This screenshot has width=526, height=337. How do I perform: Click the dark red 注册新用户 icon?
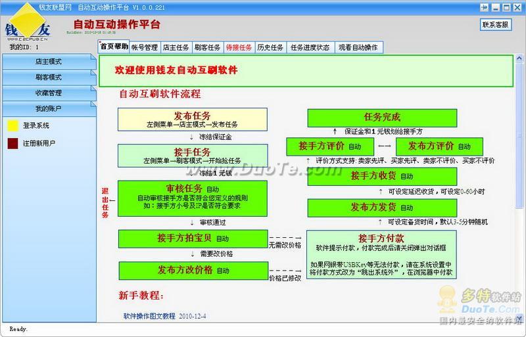[12, 143]
